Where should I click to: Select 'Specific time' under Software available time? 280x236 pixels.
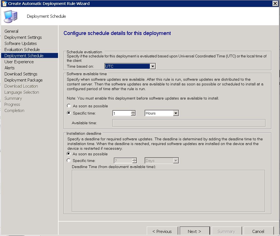(69, 113)
